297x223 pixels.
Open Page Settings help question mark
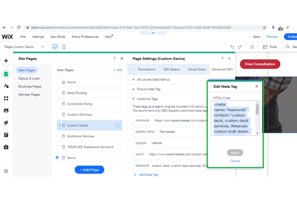[222, 58]
